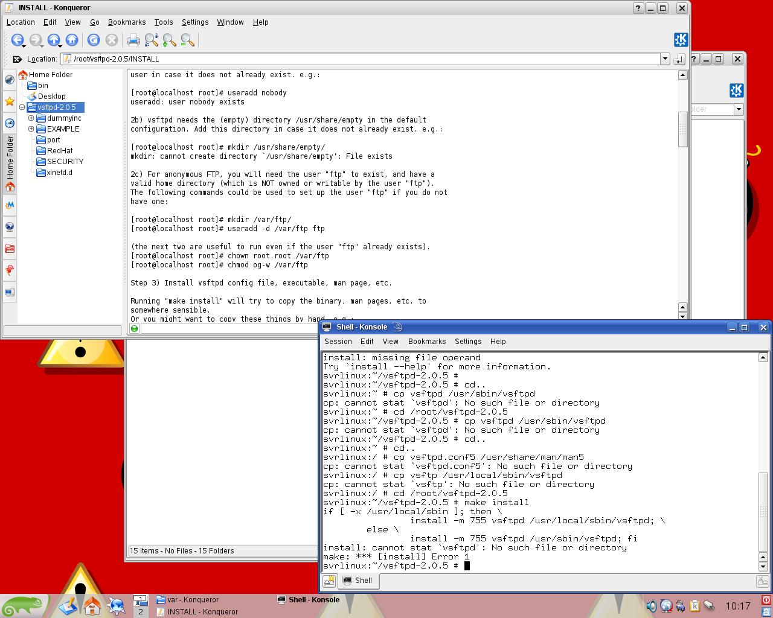
Task: Select the xinetd.d folder in tree
Action: coord(55,173)
